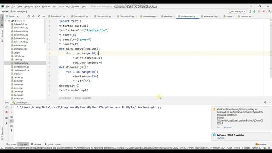Screen dimensions: 272x153
Task: Run with coverage from the main toolbar
Action: [x=259, y=11]
